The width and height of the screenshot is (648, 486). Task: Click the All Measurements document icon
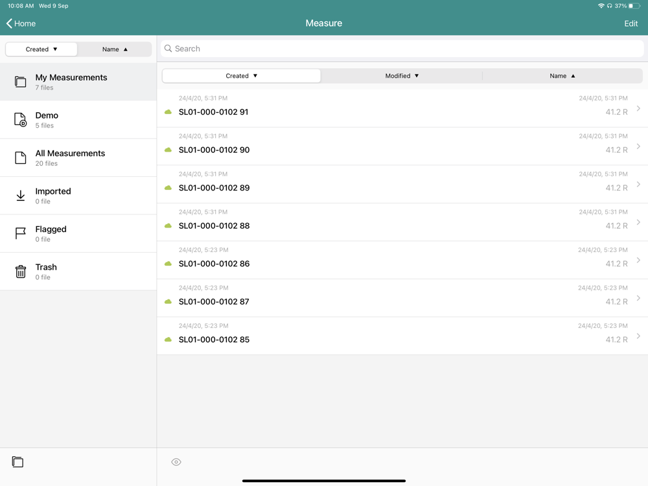[20, 158]
